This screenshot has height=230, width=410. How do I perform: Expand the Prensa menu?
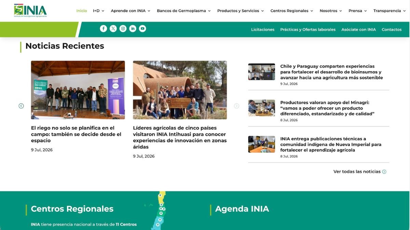pyautogui.click(x=358, y=11)
